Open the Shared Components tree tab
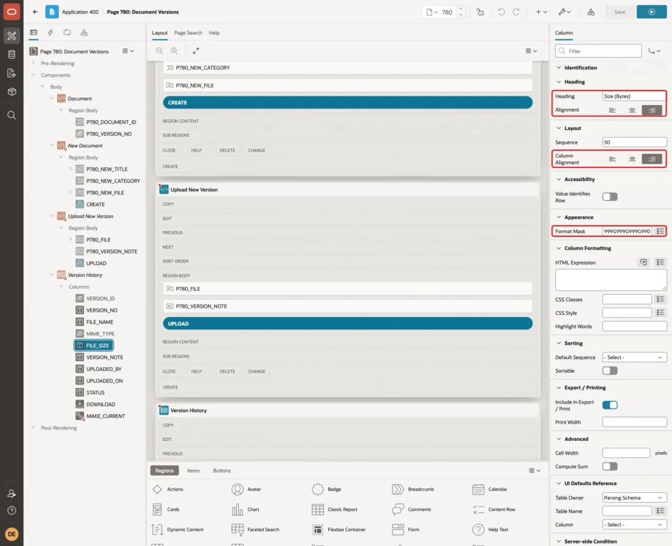Screen dimensions: 672x546 point(84,33)
